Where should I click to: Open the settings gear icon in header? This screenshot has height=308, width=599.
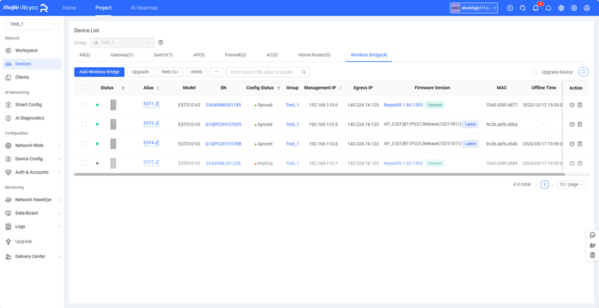click(x=574, y=8)
